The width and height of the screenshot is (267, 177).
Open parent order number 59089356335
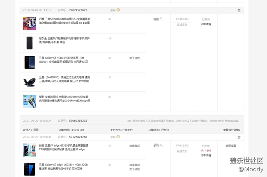click(x=78, y=121)
